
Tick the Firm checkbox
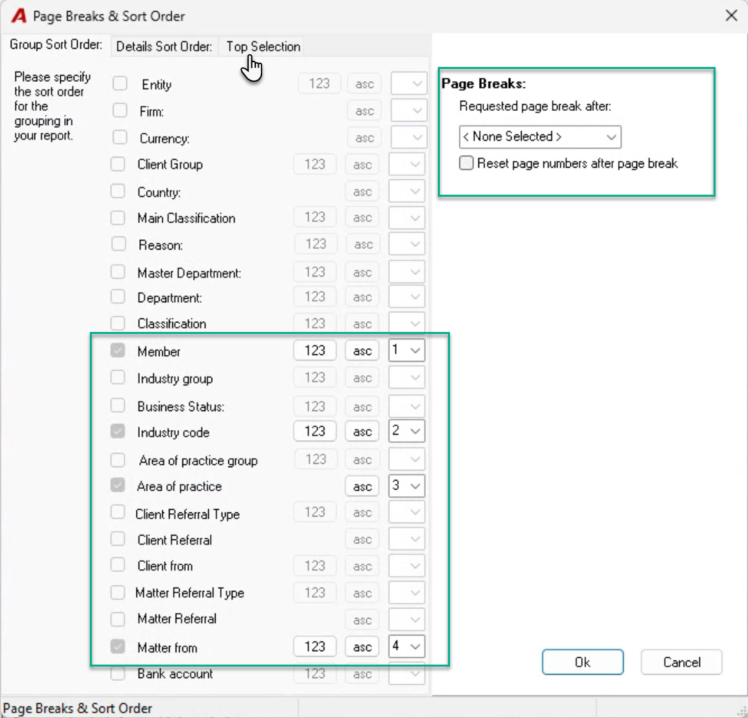click(120, 111)
